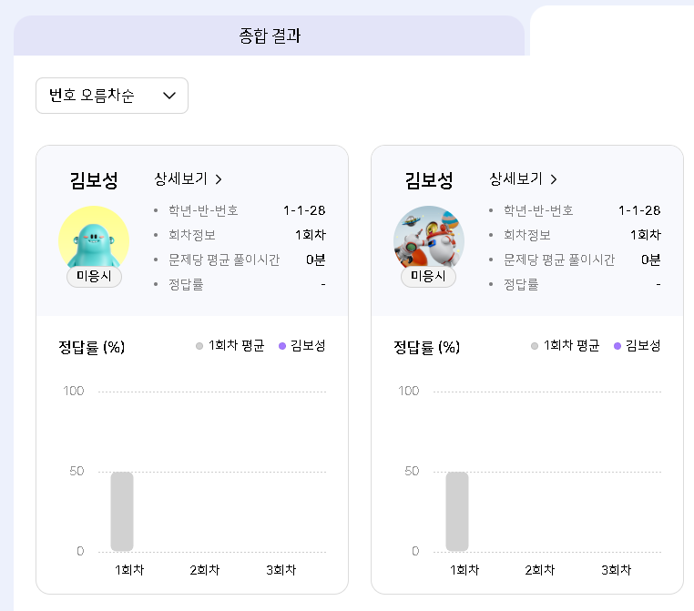Toggle gray 1회차 평균 legend dot in robot card
This screenshot has width=694, height=611.
(536, 346)
